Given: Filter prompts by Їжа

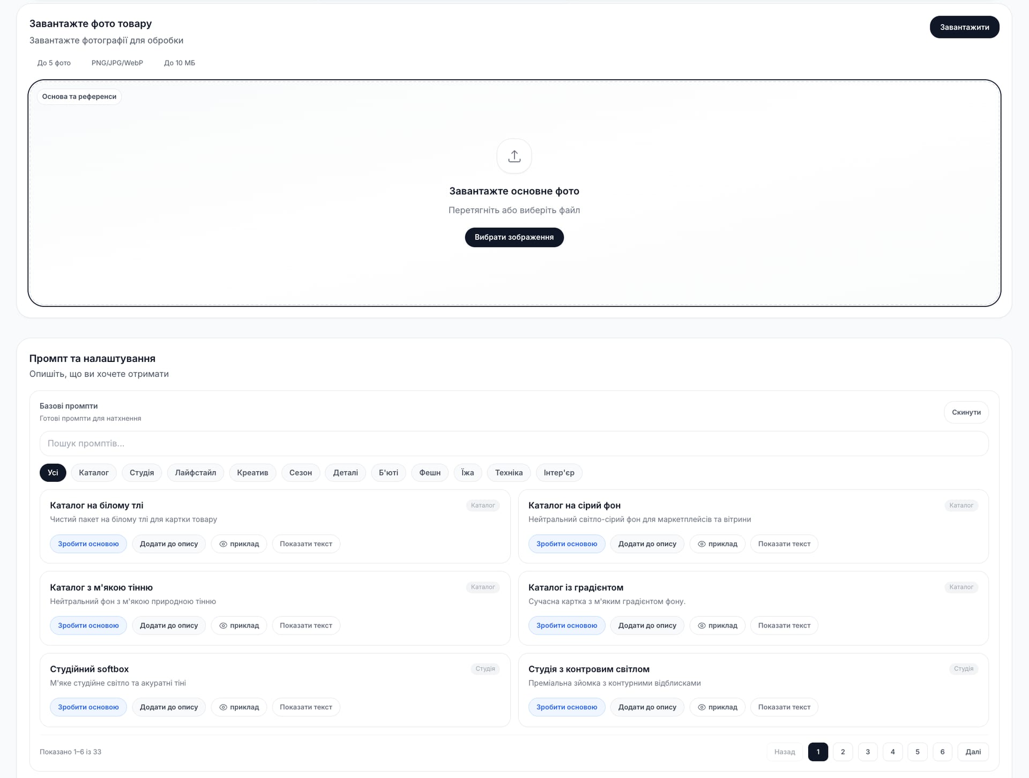Looking at the screenshot, I should [468, 472].
